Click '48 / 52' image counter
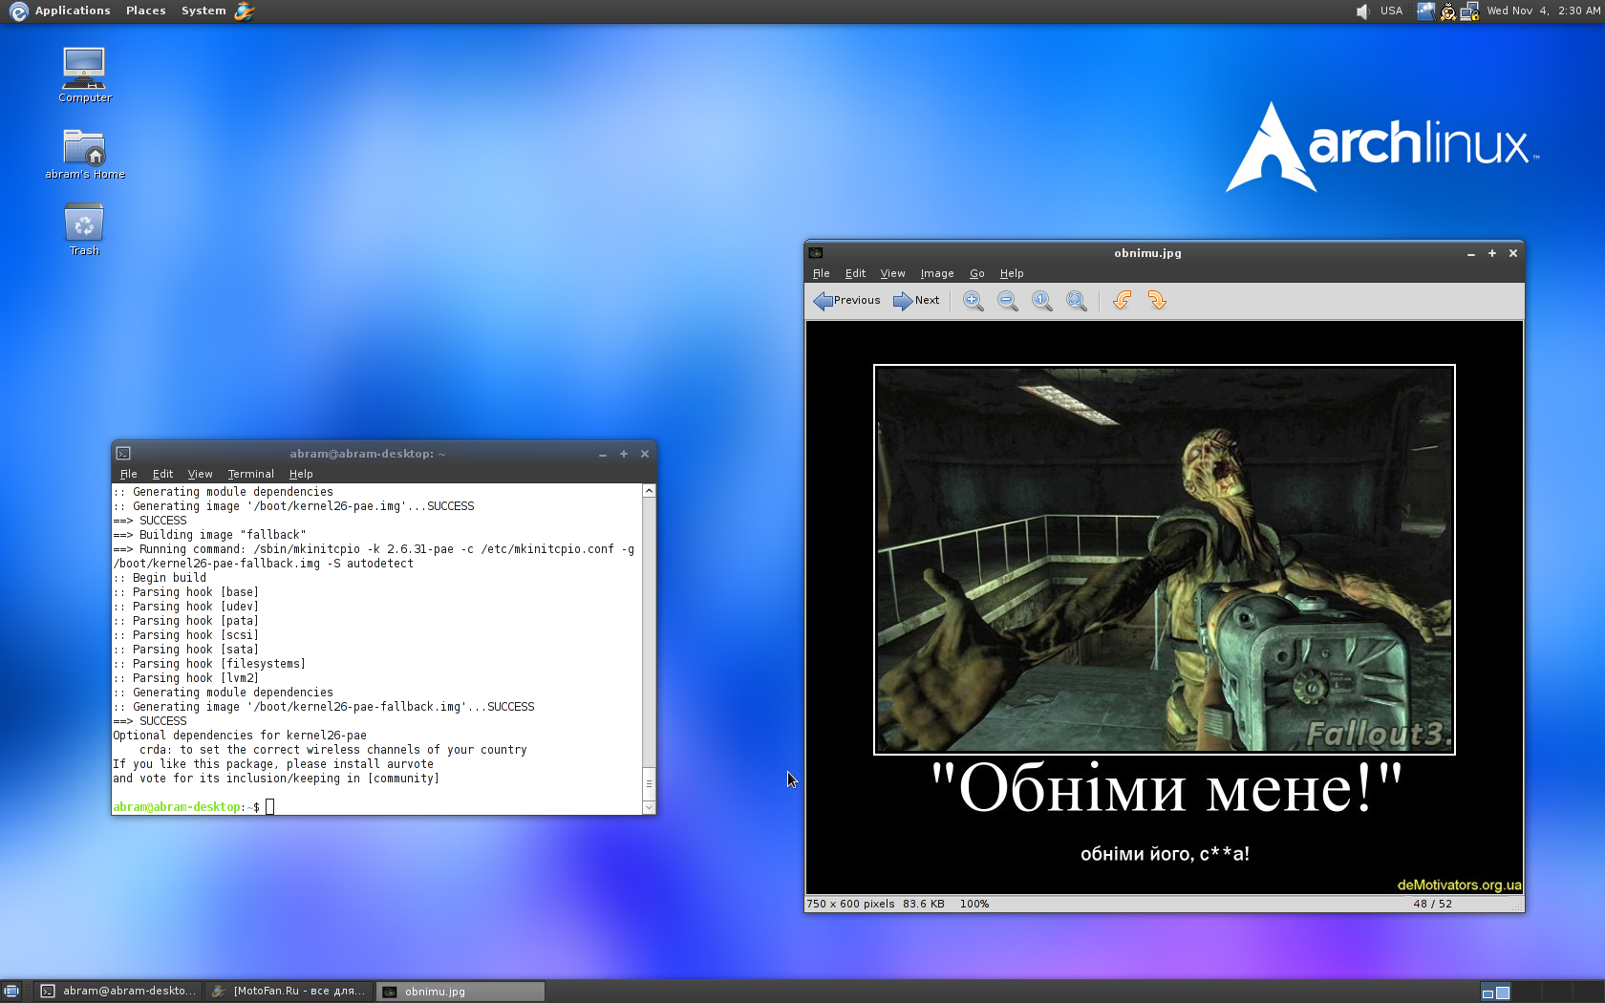 coord(1432,904)
